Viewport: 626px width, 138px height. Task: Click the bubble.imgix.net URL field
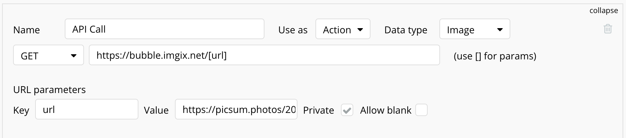point(264,55)
